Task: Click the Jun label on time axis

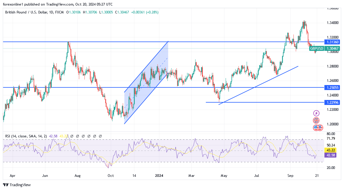Action: coord(45,176)
